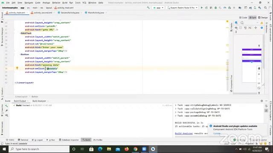
Task: Open the Profiler tool window button
Action: pos(98,140)
